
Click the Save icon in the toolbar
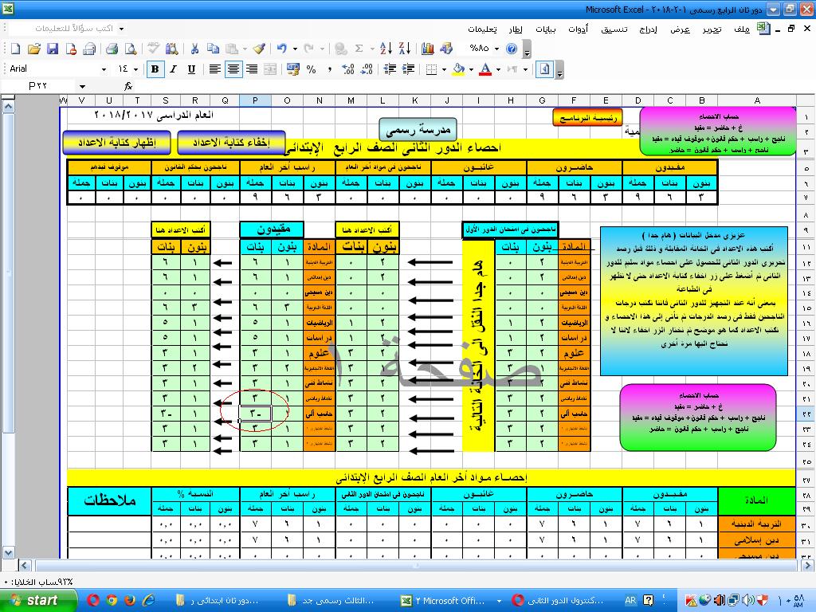tap(52, 49)
